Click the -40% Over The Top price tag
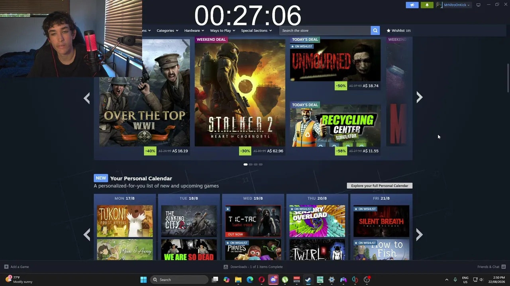The width and height of the screenshot is (510, 286). click(x=150, y=151)
